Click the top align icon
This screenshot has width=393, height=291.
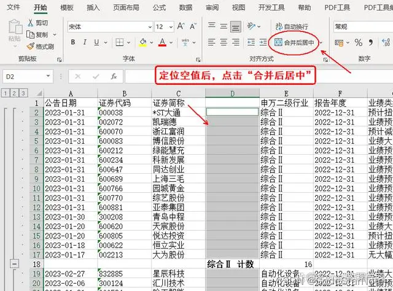click(212, 25)
